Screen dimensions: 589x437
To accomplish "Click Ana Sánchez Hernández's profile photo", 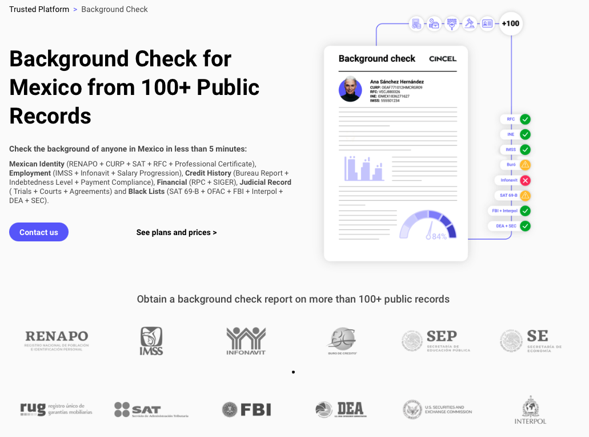I will tap(351, 89).
